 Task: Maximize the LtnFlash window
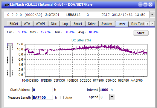[x=145, y=4]
